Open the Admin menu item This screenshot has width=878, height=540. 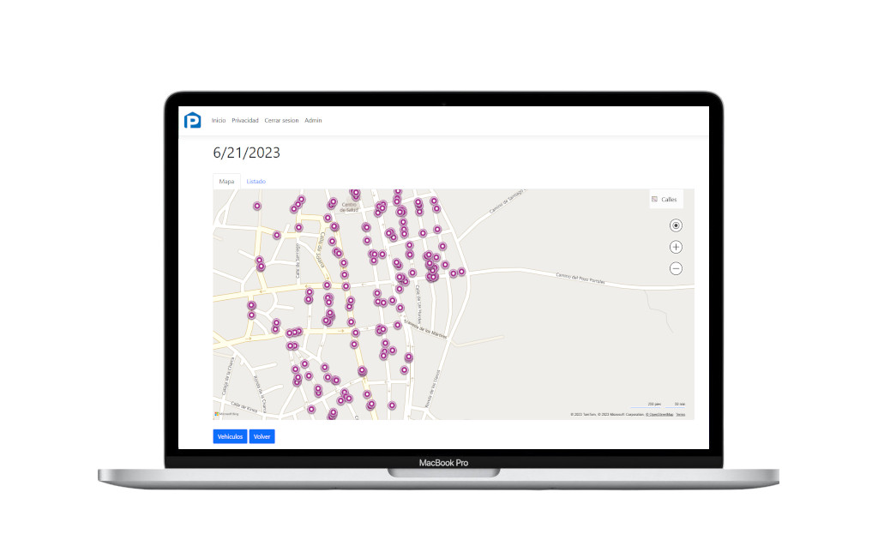click(313, 120)
